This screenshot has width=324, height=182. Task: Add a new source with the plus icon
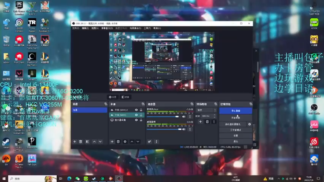[x=112, y=142]
